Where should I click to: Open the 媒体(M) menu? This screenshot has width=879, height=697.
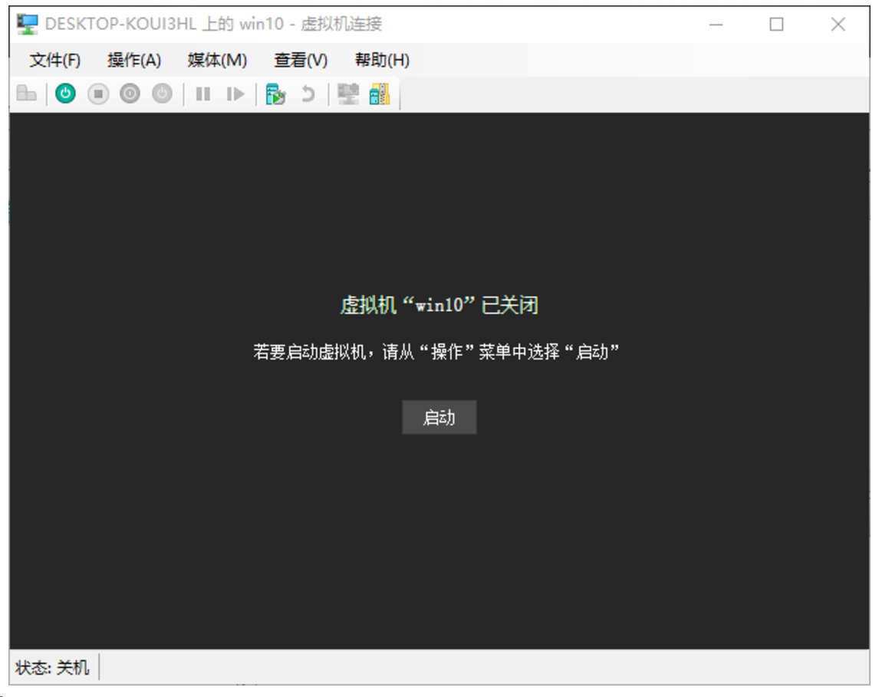pos(217,60)
